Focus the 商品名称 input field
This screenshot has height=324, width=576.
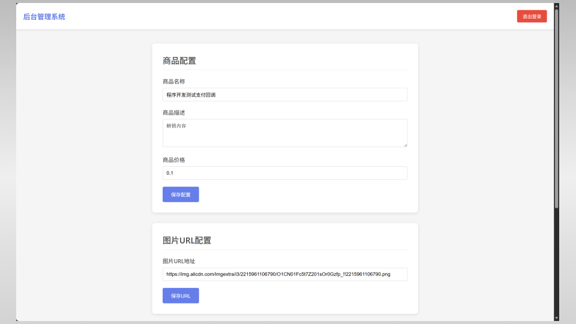(x=284, y=94)
